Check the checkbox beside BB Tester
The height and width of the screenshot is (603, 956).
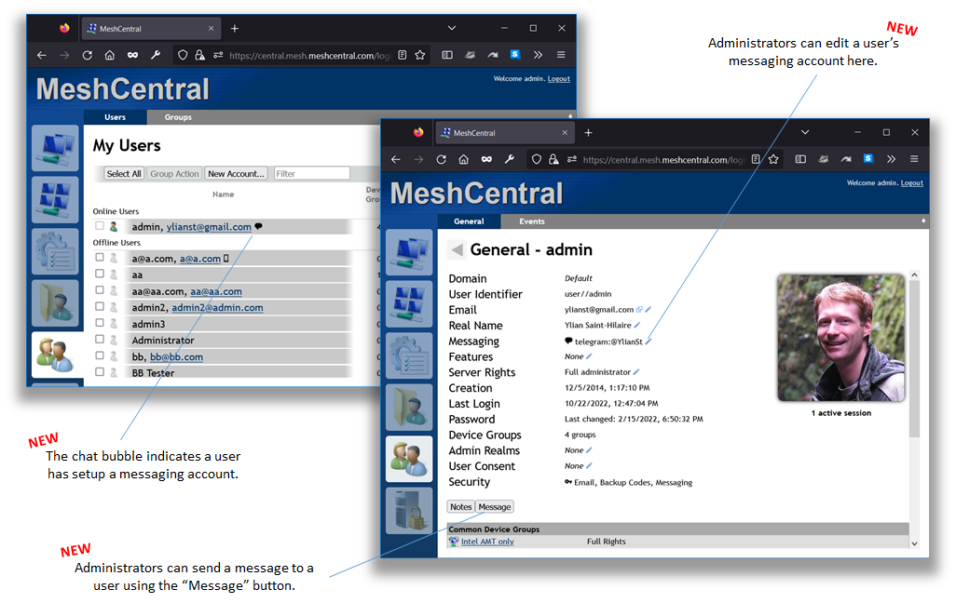99,372
